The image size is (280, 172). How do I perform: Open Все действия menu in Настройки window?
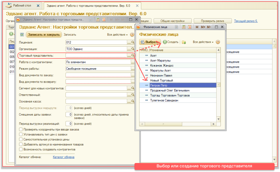[117, 35]
